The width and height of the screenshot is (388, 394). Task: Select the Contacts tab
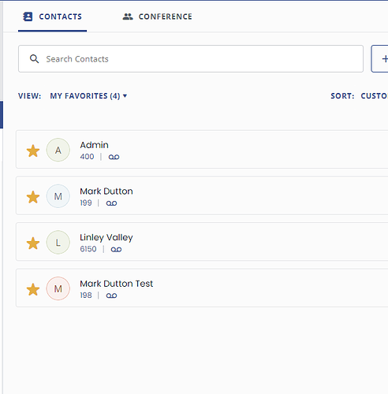53,17
